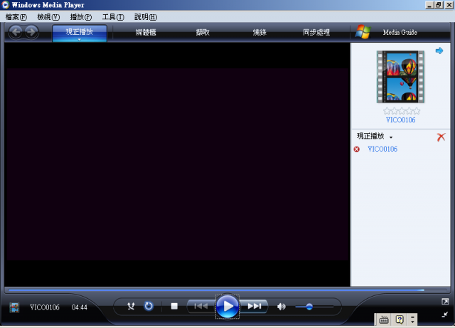Expand the 現正播放 tab dropdown arrow

(79, 40)
